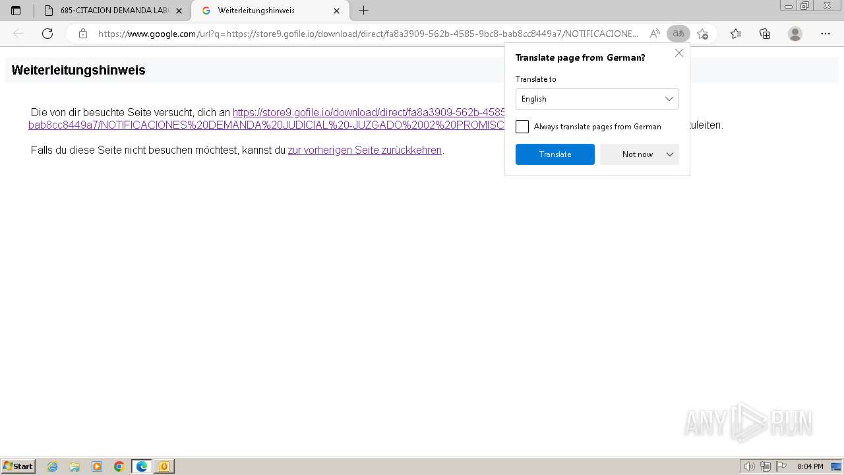This screenshot has height=475, width=844.
Task: Click the Show desktop tray icon
Action: pos(836,466)
